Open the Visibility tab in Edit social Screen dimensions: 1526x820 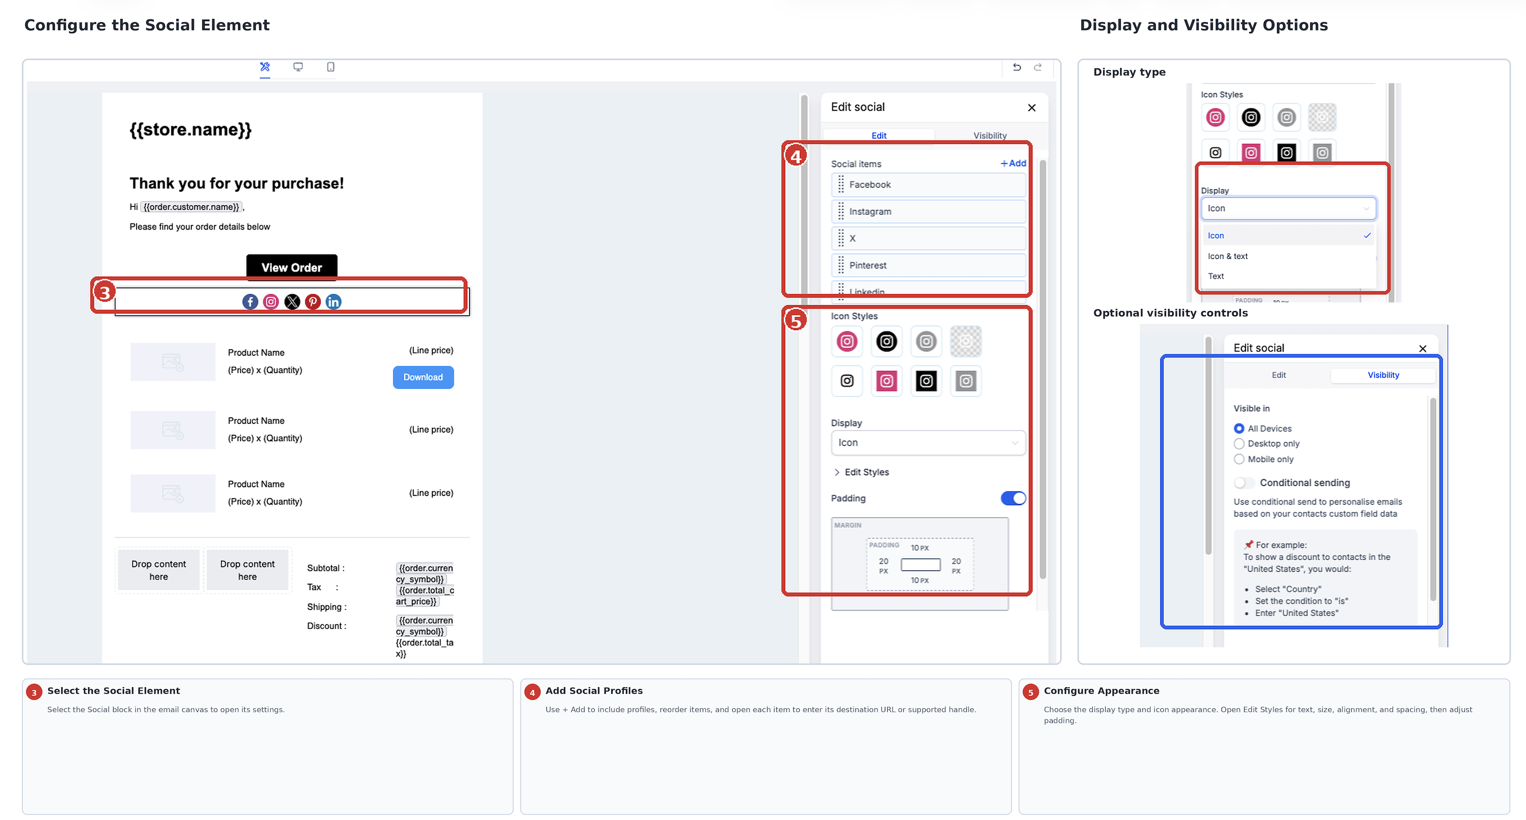pos(990,136)
